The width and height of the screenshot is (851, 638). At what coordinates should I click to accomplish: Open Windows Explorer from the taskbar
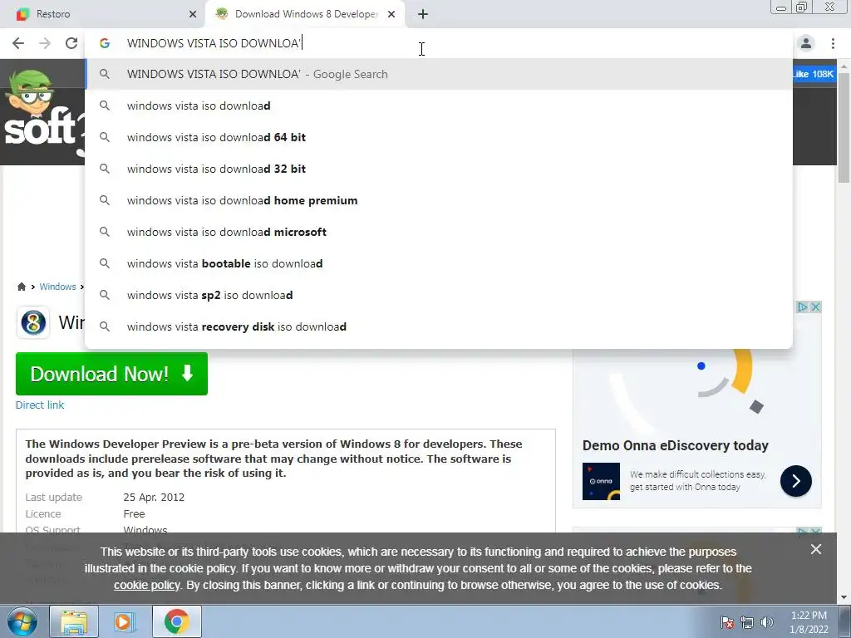pos(74,621)
